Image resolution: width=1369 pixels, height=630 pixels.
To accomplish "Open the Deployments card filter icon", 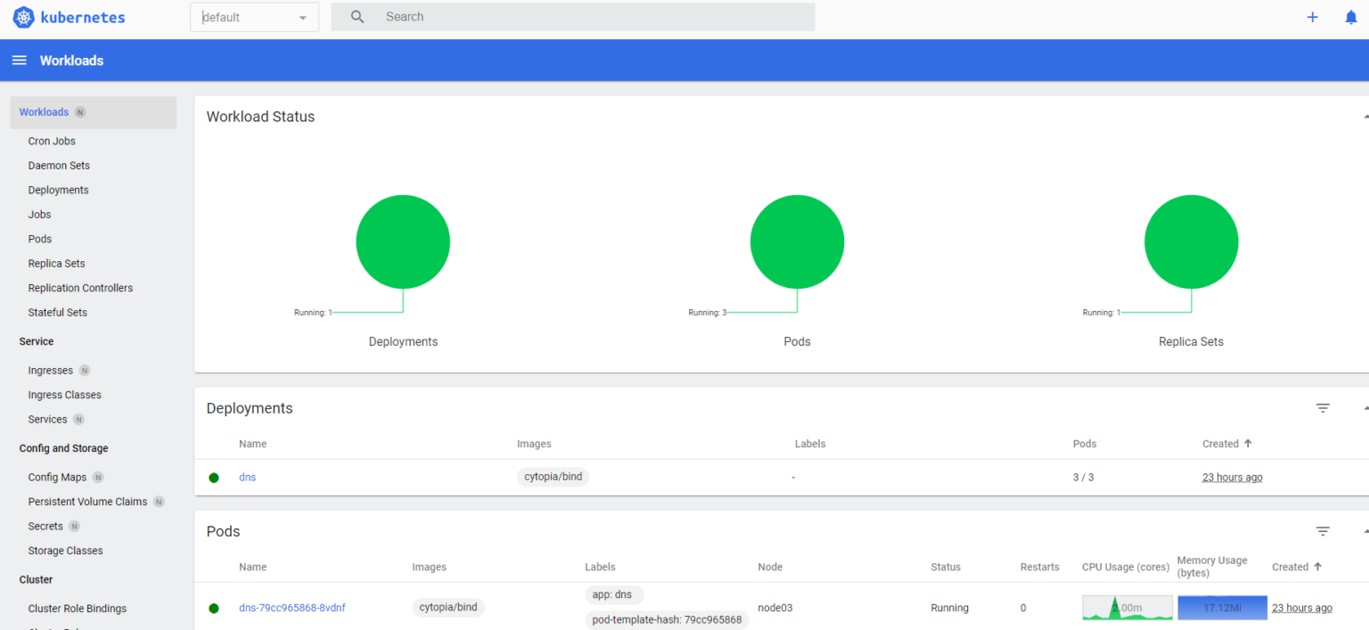I will click(x=1323, y=408).
